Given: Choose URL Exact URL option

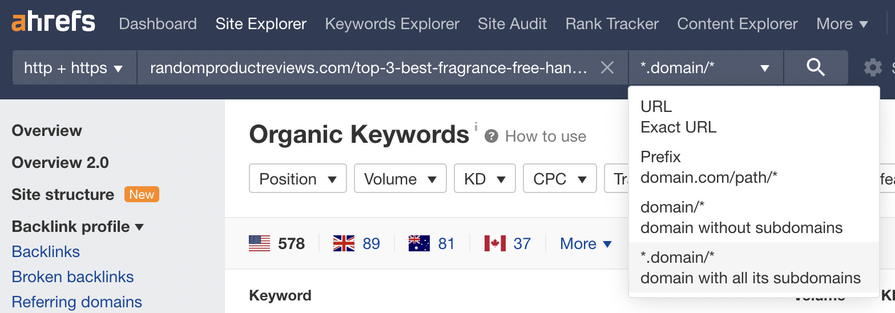Looking at the screenshot, I should pos(753,117).
